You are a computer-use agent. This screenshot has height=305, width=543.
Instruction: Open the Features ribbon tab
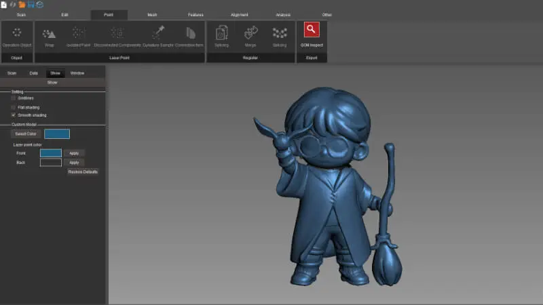point(195,14)
